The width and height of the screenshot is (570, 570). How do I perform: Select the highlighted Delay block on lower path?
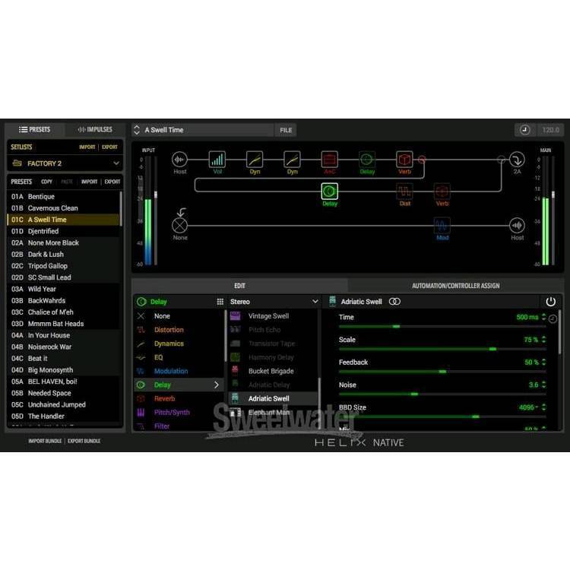coord(329,192)
